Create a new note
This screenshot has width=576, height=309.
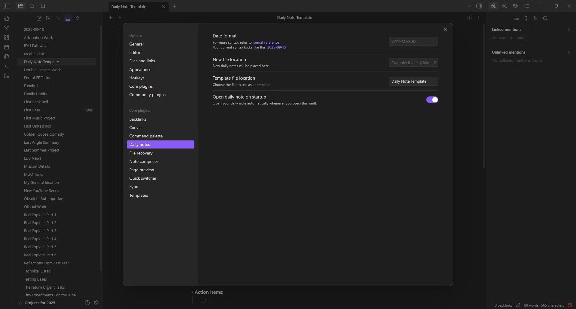[39, 18]
